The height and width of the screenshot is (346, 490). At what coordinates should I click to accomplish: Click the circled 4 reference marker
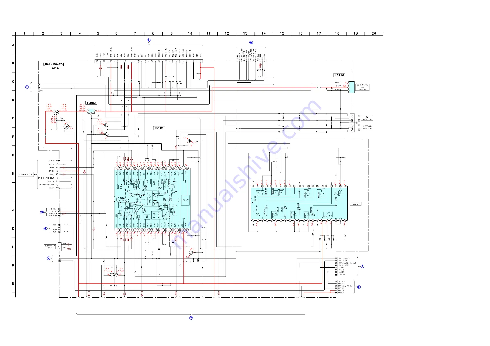pos(49,258)
